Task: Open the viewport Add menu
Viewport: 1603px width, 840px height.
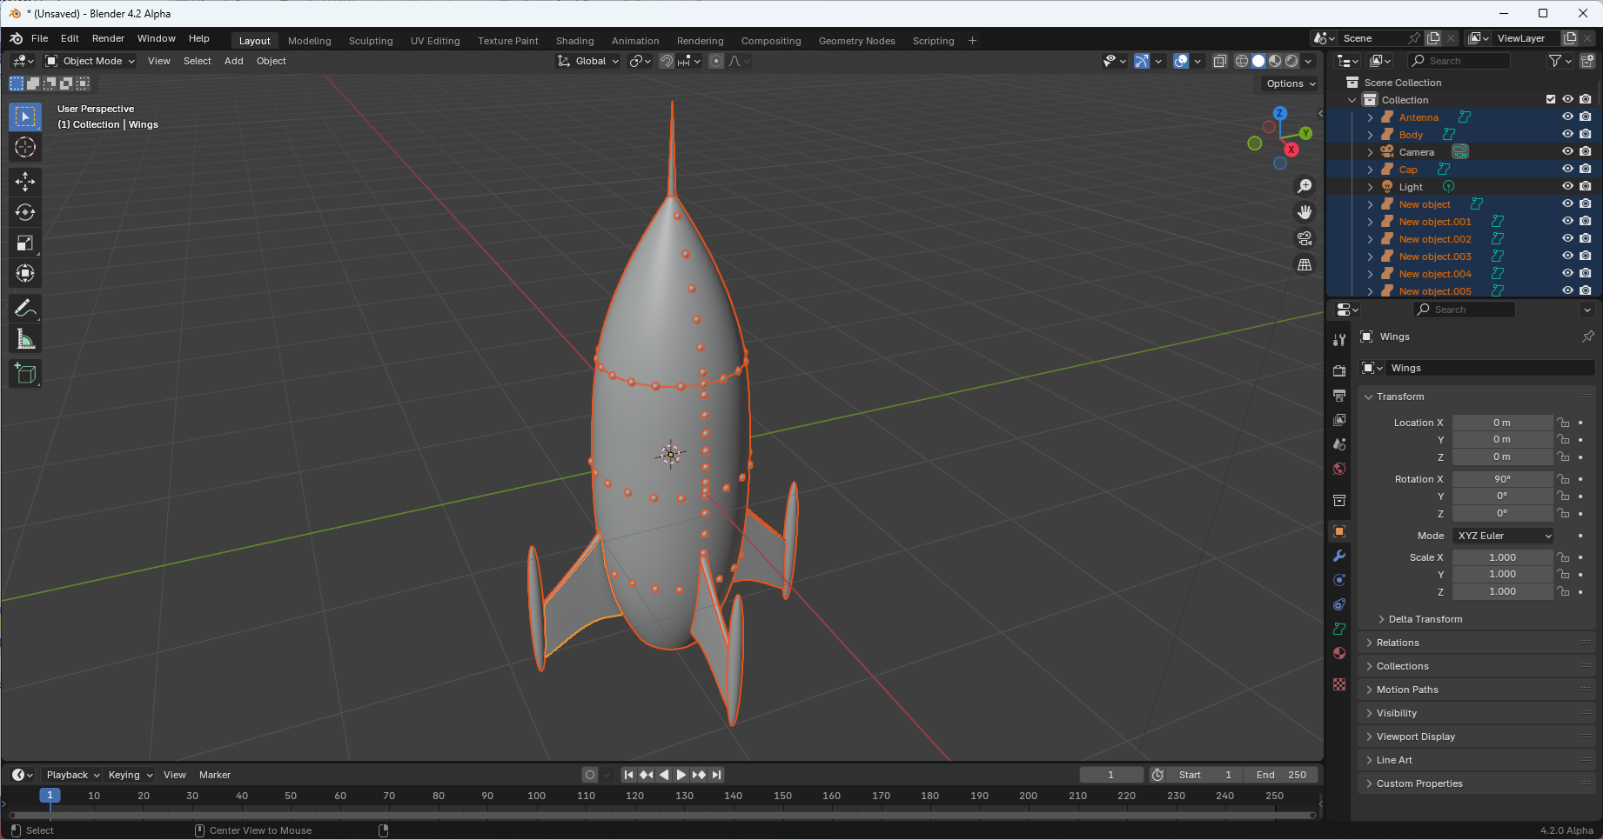Action: [234, 61]
